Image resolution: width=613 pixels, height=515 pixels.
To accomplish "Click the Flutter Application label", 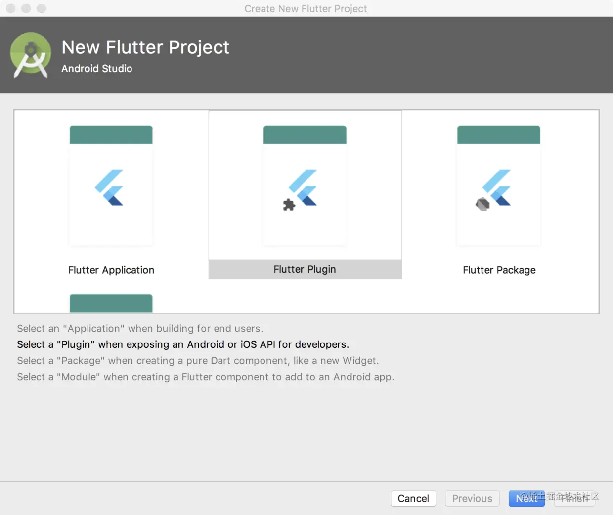I will [111, 270].
